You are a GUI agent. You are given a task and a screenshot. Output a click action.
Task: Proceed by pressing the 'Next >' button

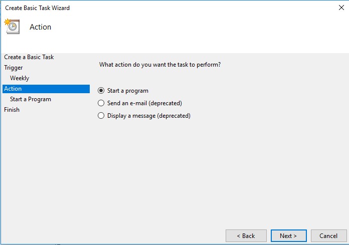(288, 236)
